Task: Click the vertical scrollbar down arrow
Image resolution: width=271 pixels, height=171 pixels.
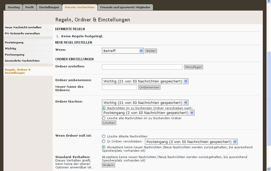Action: (269, 169)
